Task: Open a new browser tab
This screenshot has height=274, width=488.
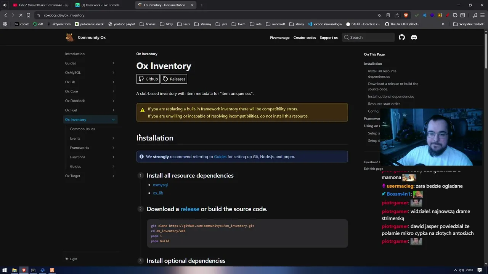Action: pos(202,5)
